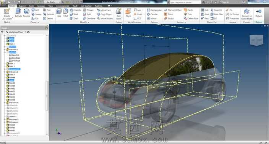Choose the Draft tool
Screen dimensions: 269x144
coord(74,18)
